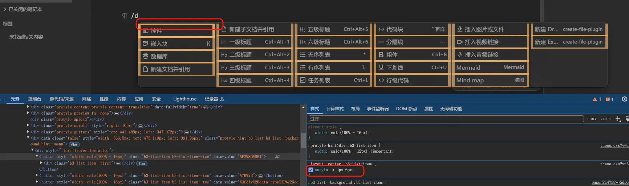Uncheck the margin property checkbox
Screen dimensions: 629x186
pyautogui.click(x=311, y=170)
